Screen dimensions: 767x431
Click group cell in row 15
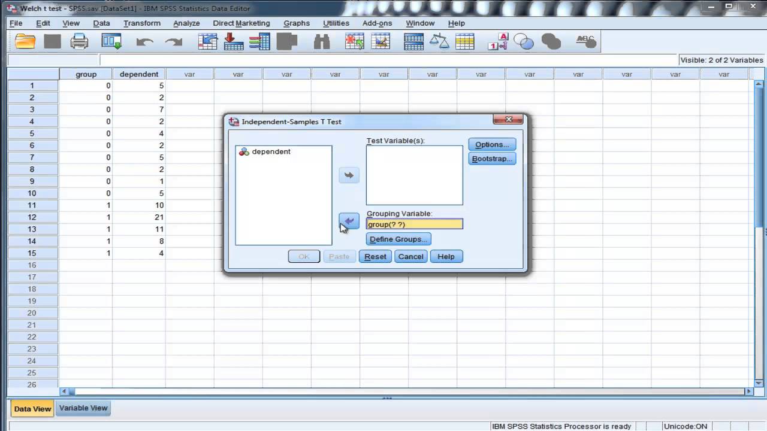(x=86, y=253)
